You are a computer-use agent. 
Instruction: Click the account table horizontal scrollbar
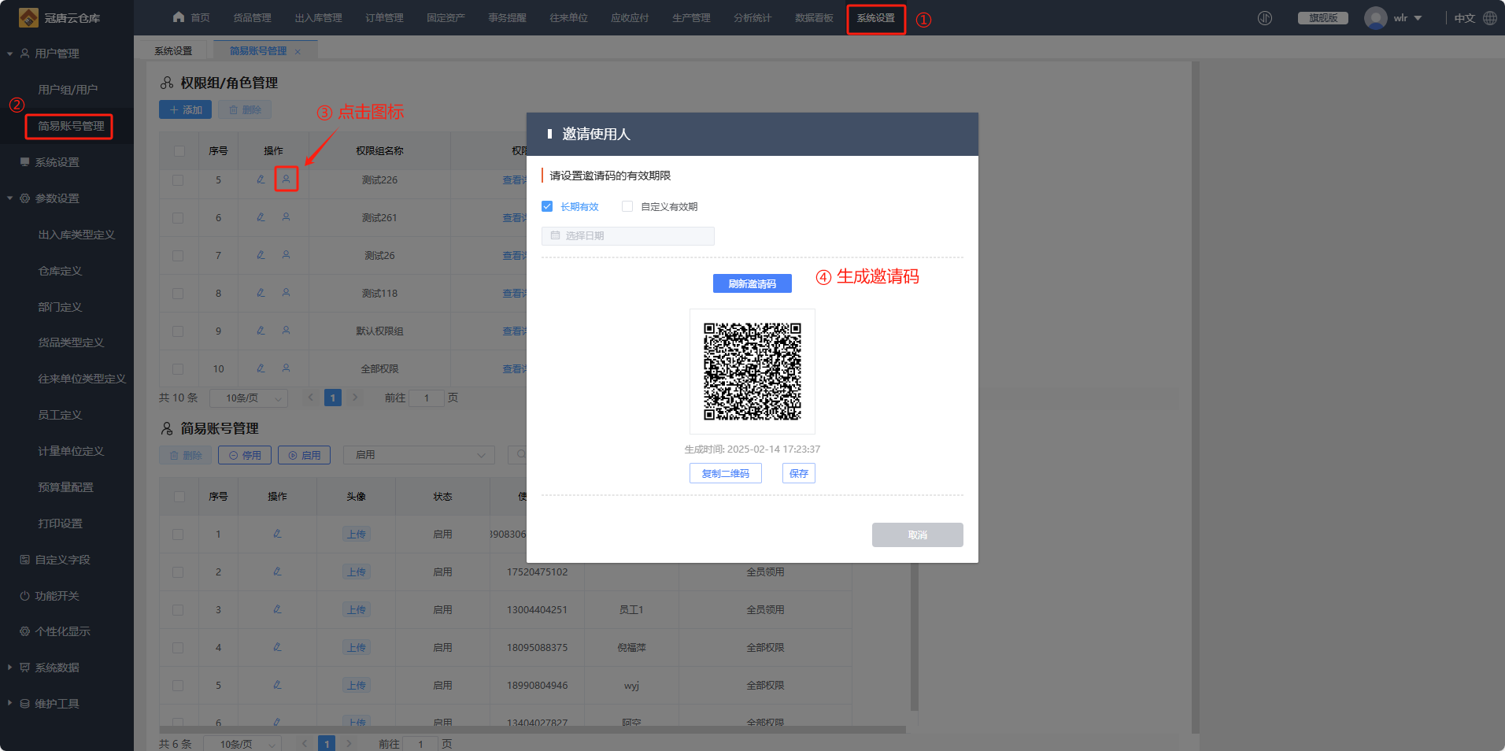coord(532,730)
